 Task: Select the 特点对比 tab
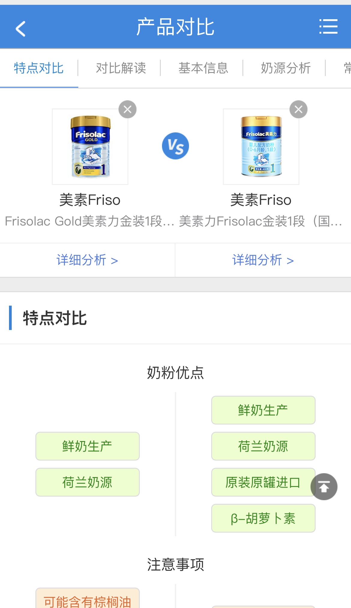pos(39,68)
